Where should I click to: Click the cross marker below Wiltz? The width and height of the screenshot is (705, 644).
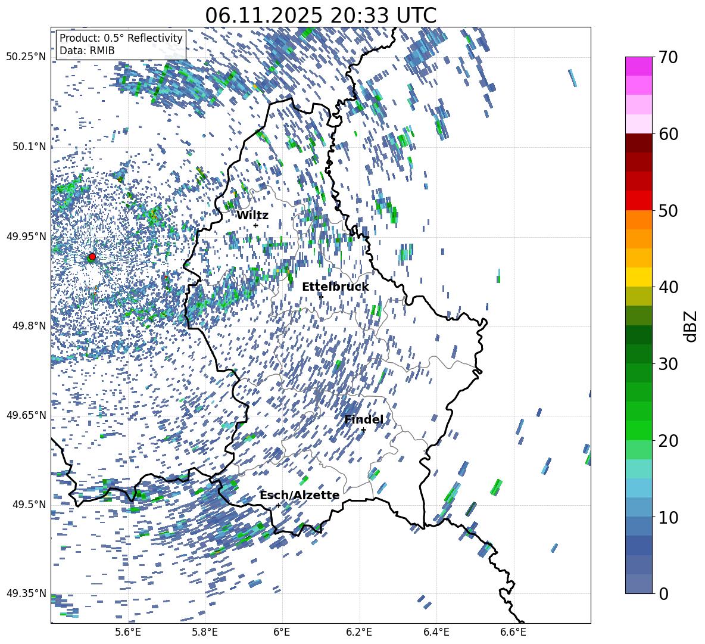click(x=255, y=225)
